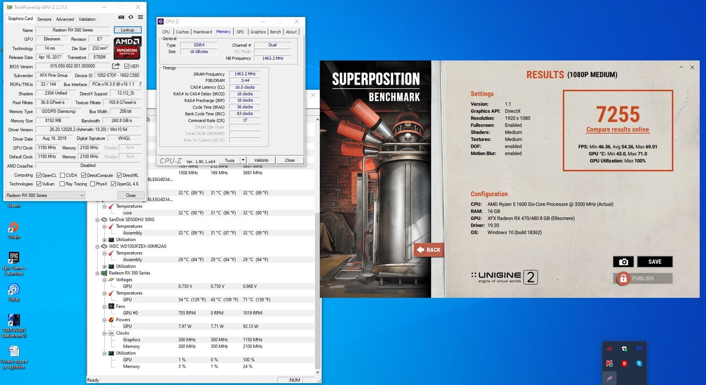Image resolution: width=706 pixels, height=385 pixels.
Task: Click the Validate button in CPU-Z
Action: click(261, 161)
